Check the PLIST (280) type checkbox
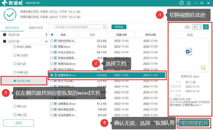 coord(15,47)
